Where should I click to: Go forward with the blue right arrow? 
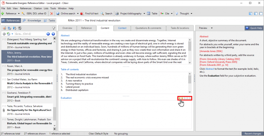click(53, 34)
